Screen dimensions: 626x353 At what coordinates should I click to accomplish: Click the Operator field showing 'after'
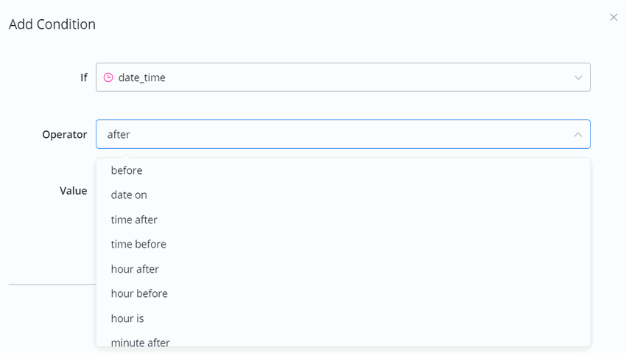pos(342,135)
